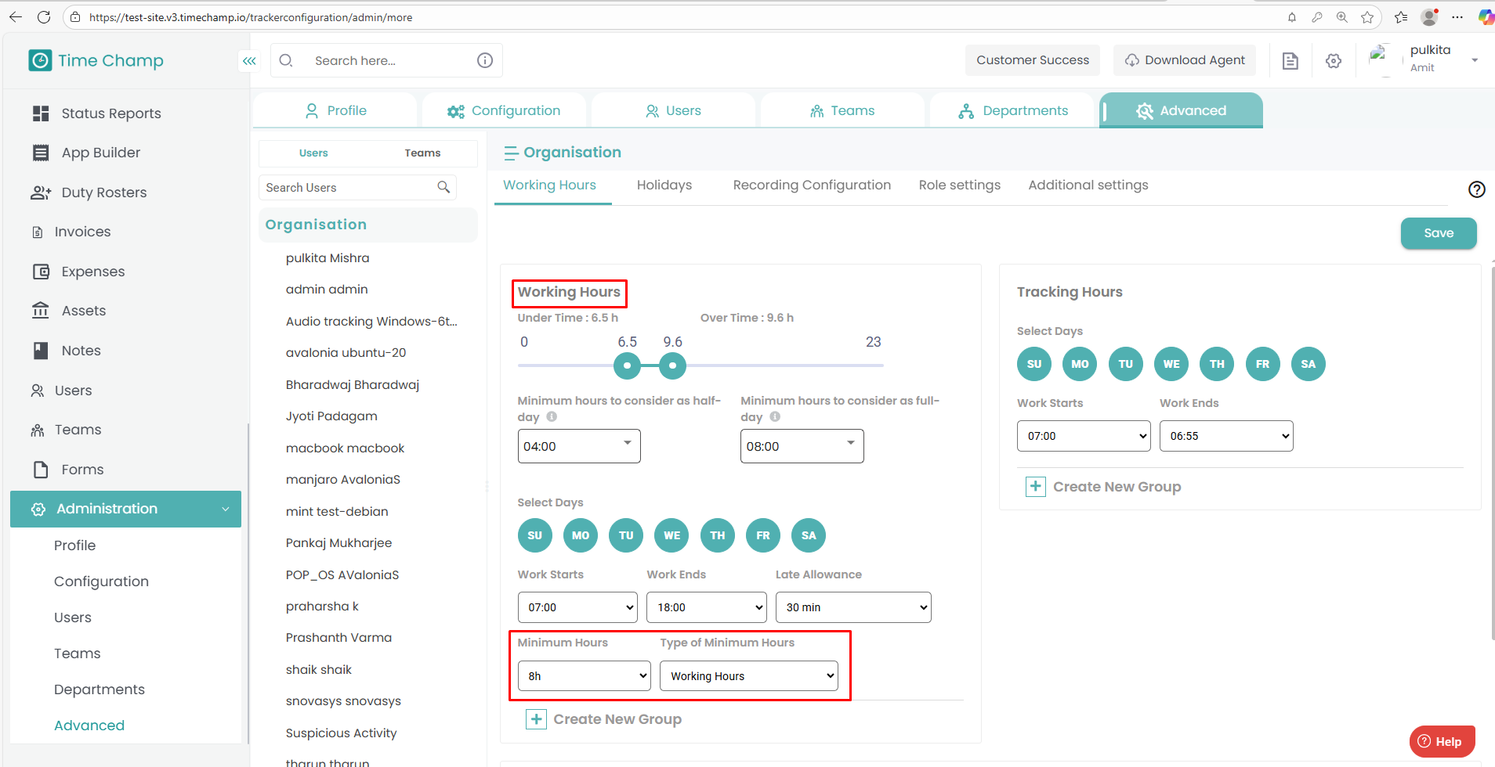Collapse the sidebar with double-chevron icon
This screenshot has width=1495, height=767.
click(x=249, y=60)
